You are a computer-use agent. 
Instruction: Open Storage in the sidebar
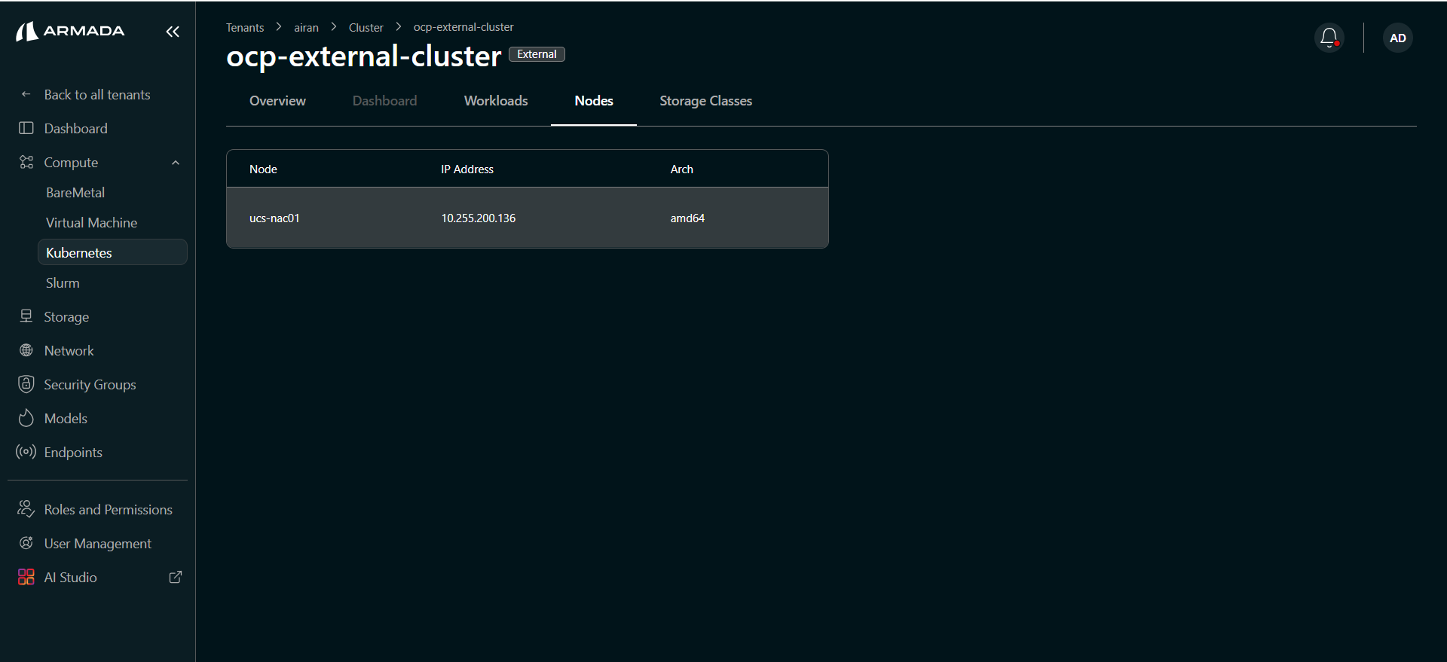(x=66, y=316)
